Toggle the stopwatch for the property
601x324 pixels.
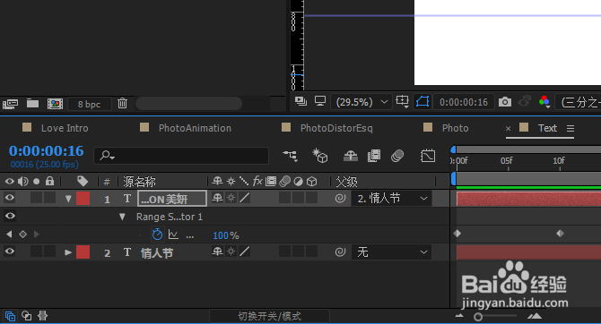(157, 234)
